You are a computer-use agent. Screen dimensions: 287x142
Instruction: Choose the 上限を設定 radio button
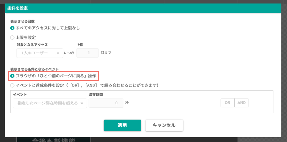pos(12,38)
